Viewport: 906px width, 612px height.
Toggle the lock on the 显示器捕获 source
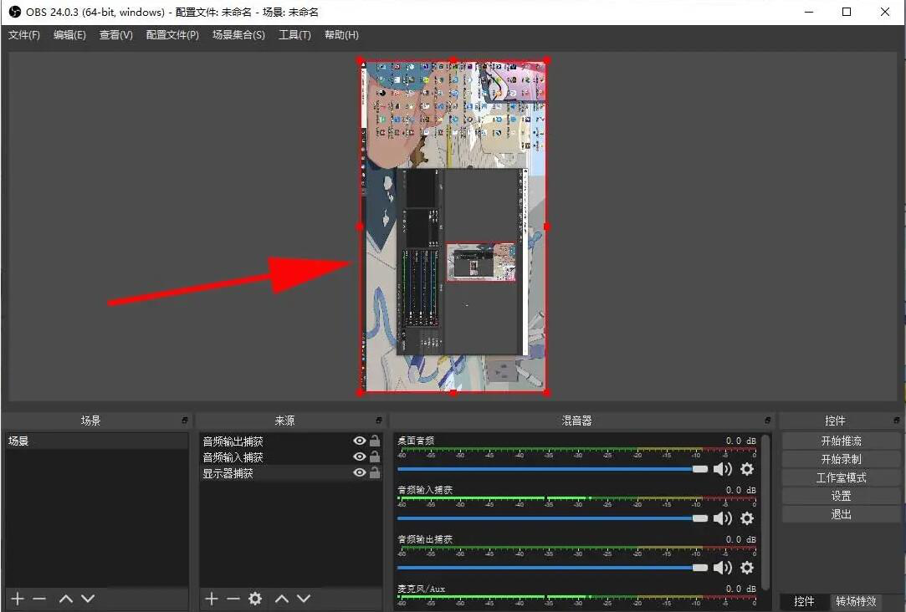(x=375, y=473)
